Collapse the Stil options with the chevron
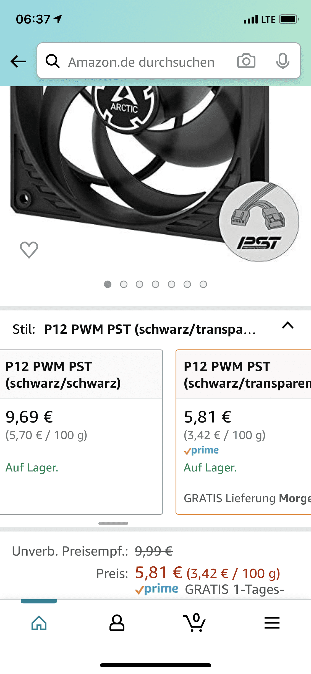This screenshot has height=674, width=311. (288, 325)
